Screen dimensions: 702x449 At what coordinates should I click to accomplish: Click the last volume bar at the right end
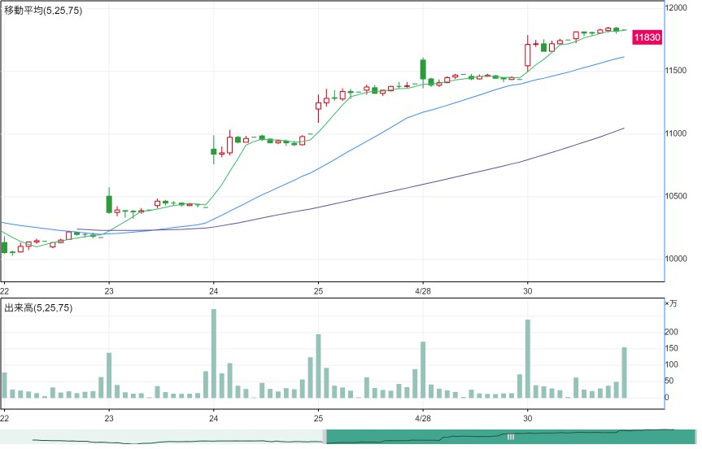coord(625,373)
